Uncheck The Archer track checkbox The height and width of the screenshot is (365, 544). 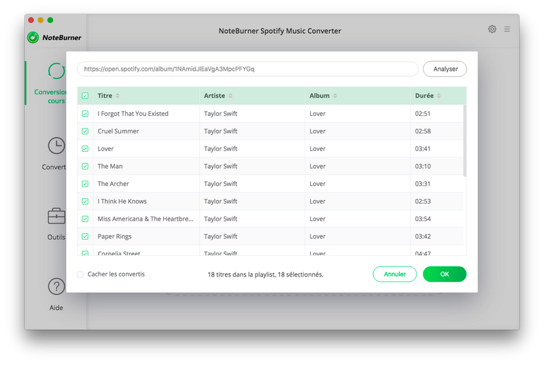pos(85,184)
